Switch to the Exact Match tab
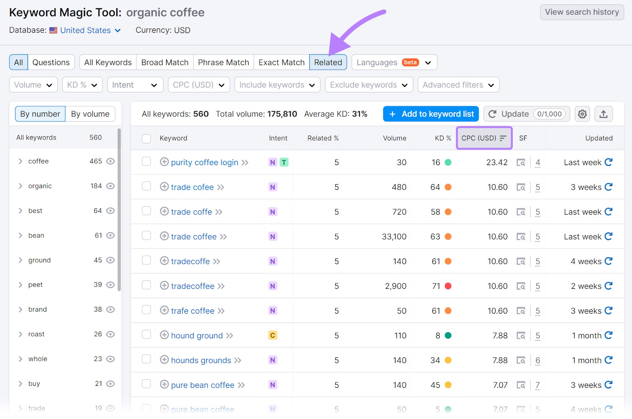This screenshot has width=632, height=419. coord(281,62)
